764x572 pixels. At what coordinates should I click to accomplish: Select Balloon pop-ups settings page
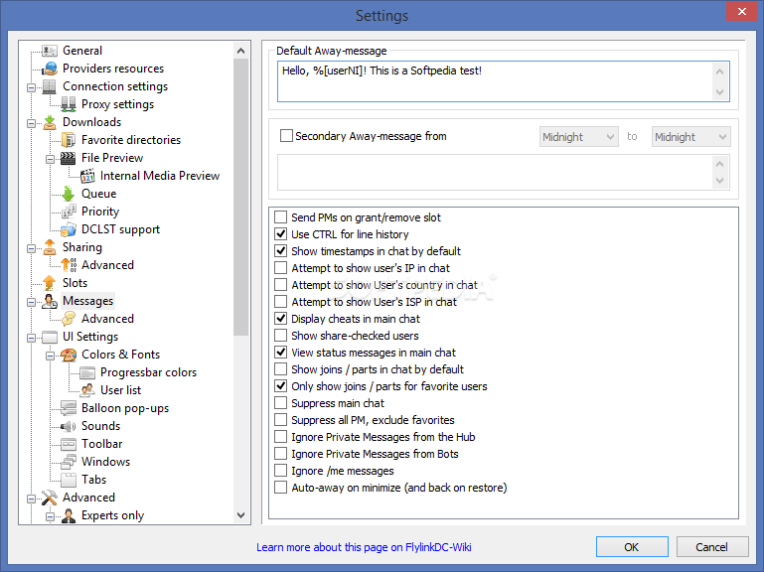pos(125,408)
